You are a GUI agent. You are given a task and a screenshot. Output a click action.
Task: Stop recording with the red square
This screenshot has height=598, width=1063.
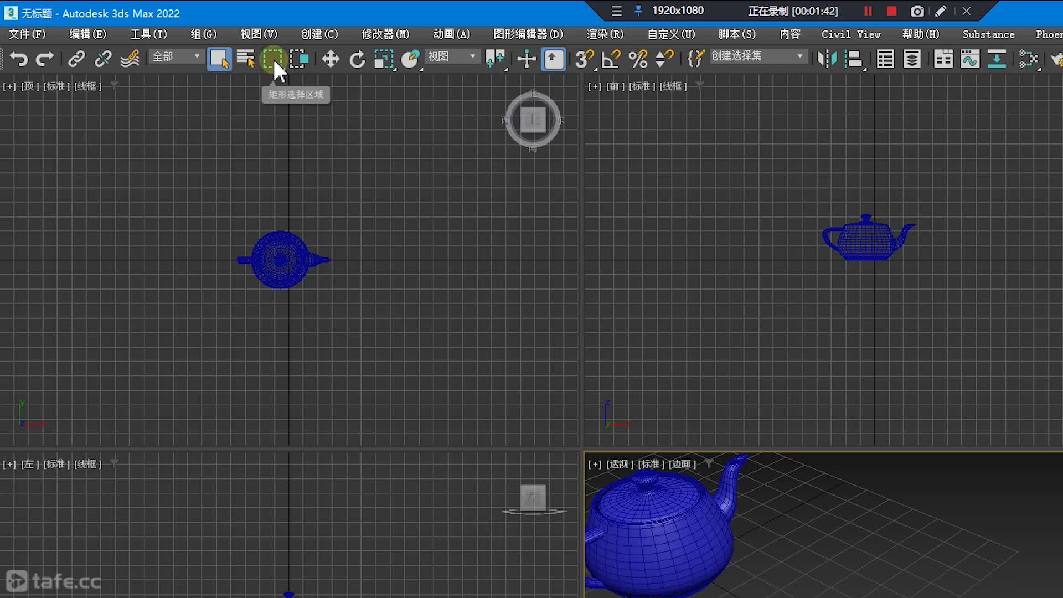pyautogui.click(x=891, y=11)
